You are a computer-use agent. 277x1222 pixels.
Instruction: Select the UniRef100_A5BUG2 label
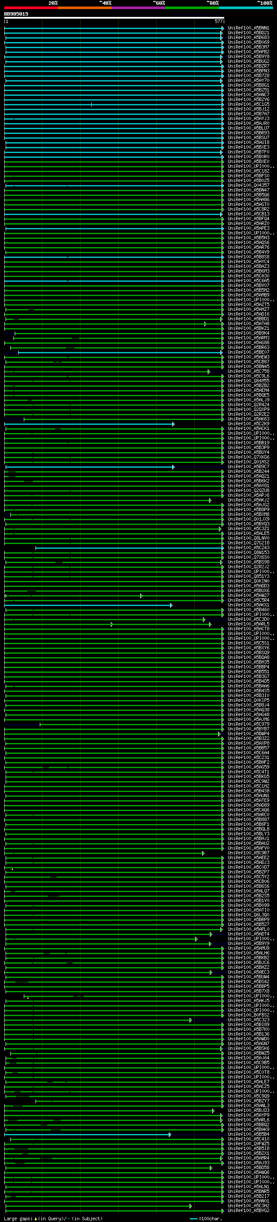[248, 61]
